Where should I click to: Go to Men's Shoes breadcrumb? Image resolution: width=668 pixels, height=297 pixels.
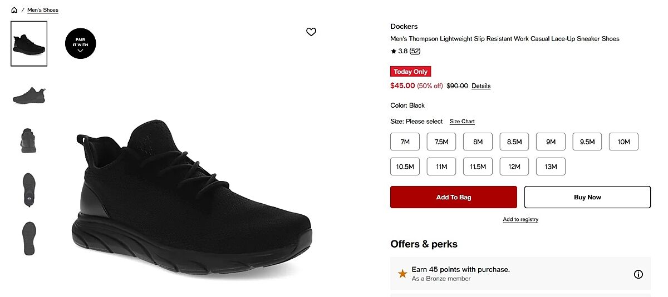[x=43, y=10]
